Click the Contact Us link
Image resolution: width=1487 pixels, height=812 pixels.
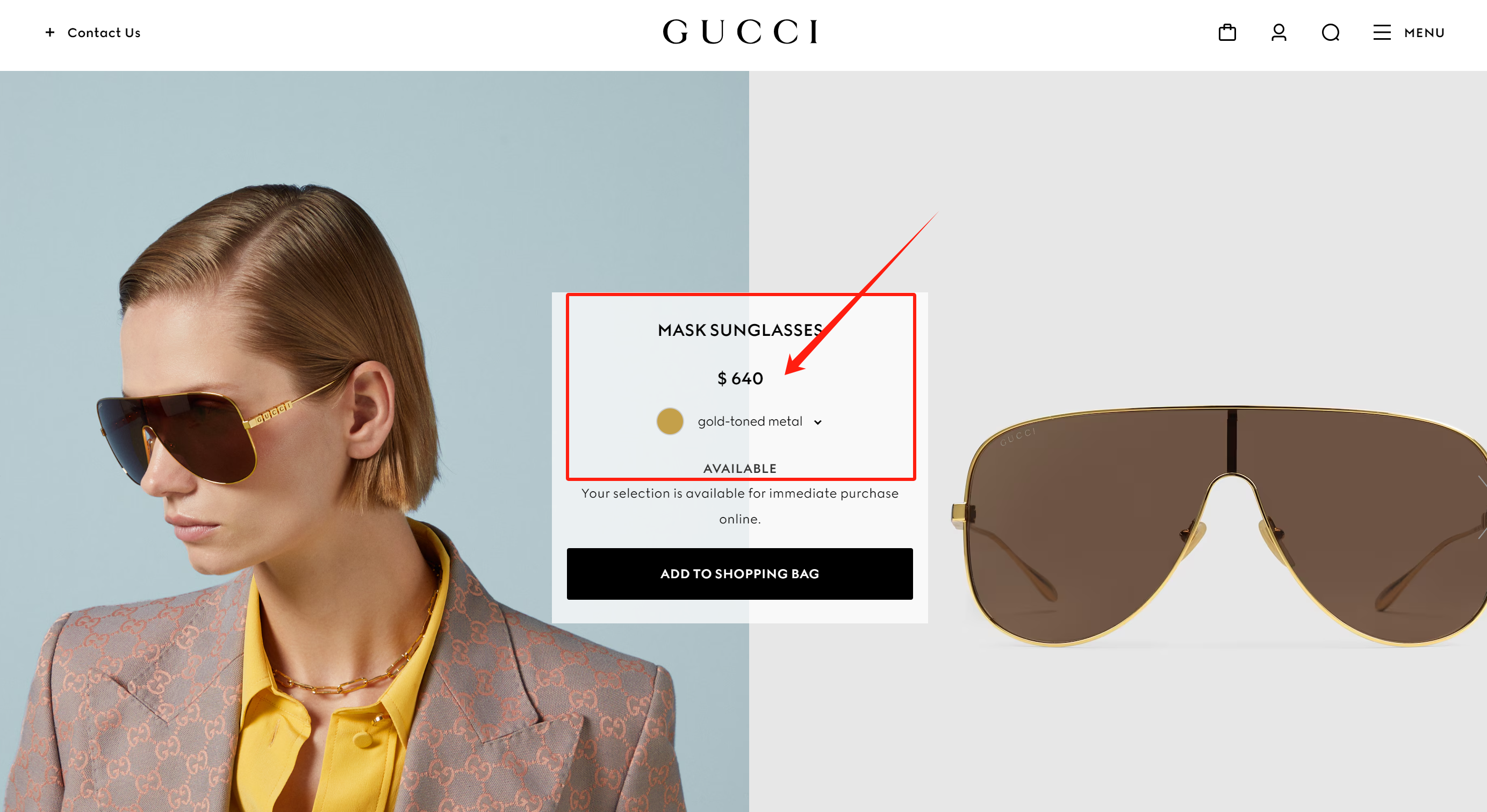[x=104, y=33]
